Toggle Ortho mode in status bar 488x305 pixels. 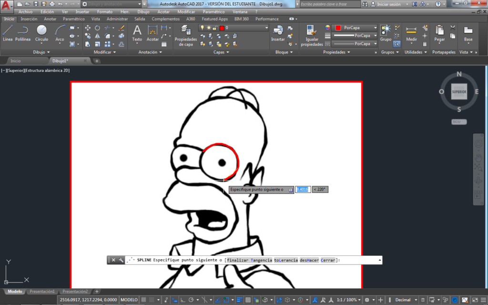(183, 300)
